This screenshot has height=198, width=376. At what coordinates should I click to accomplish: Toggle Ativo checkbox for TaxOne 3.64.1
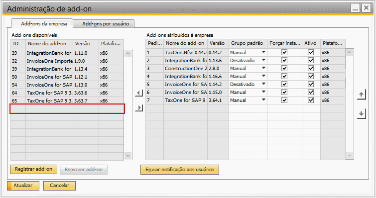pos(311,100)
